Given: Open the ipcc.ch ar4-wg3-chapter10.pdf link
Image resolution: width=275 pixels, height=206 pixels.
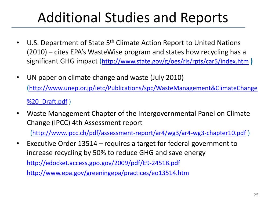Looking at the screenshot, I should 139,133.
